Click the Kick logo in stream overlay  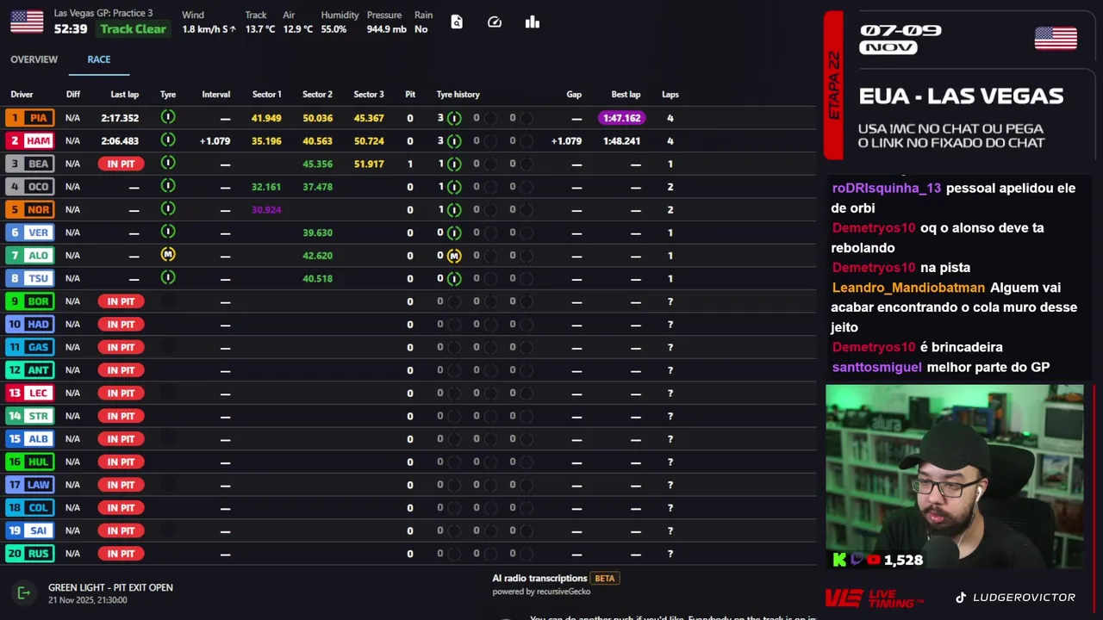tap(839, 560)
